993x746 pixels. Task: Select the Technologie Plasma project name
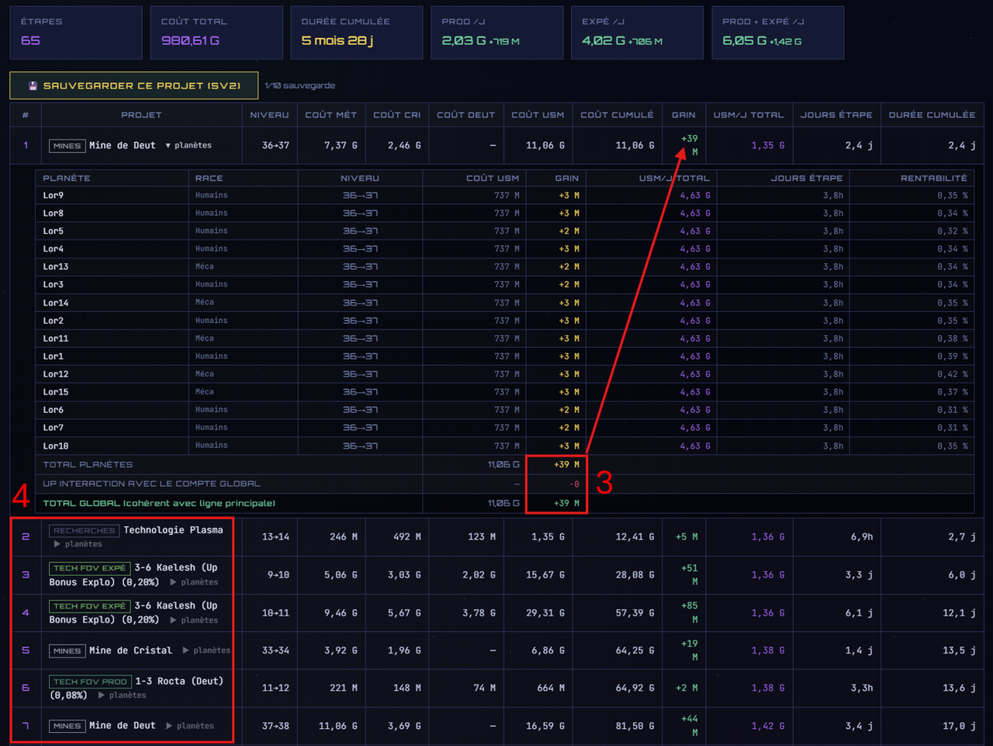(x=173, y=530)
